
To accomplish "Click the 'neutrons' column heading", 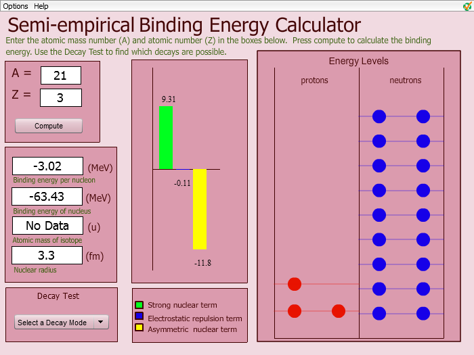I will pyautogui.click(x=406, y=80).
